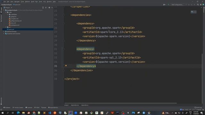Open the Problems tool window tab

(x=7, y=108)
